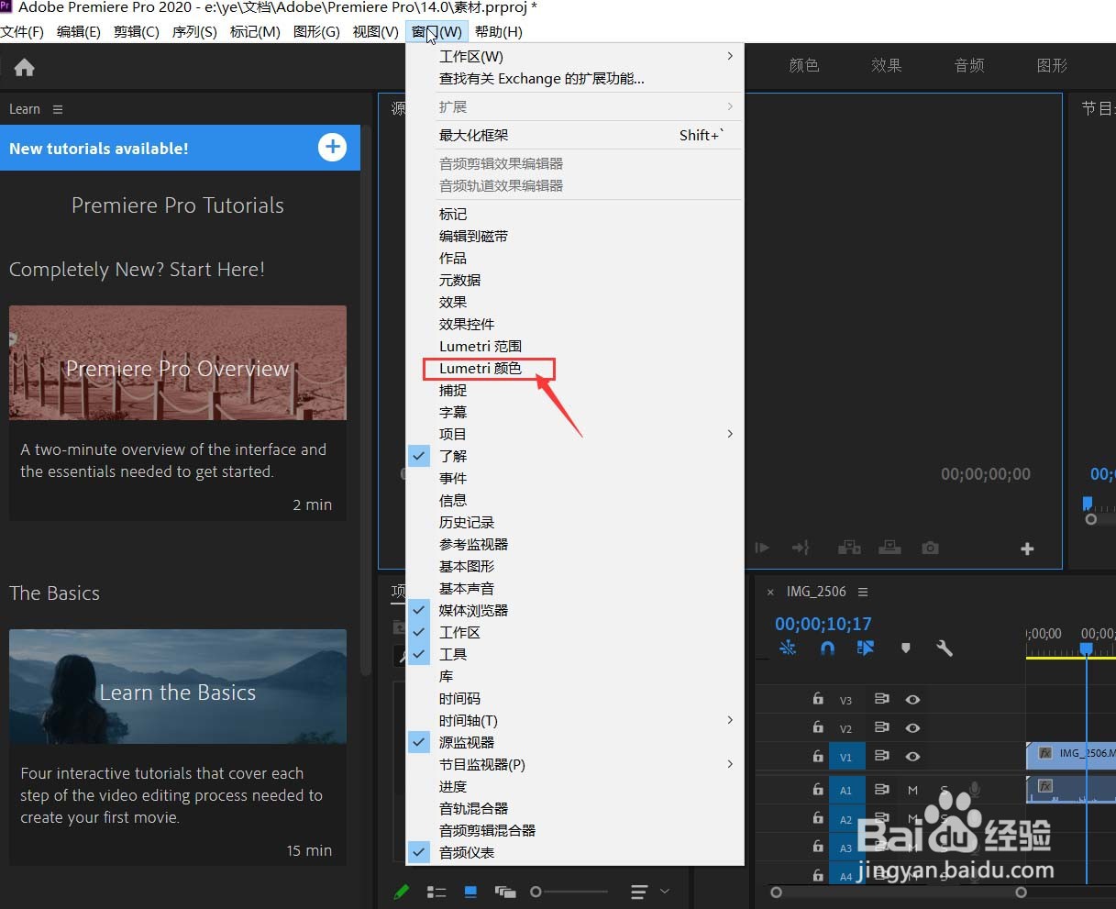Toggle track lock on V2
This screenshot has width=1116, height=909.
(818, 727)
